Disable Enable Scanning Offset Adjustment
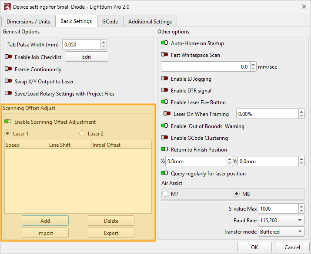The height and width of the screenshot is (254, 311). click(8, 122)
